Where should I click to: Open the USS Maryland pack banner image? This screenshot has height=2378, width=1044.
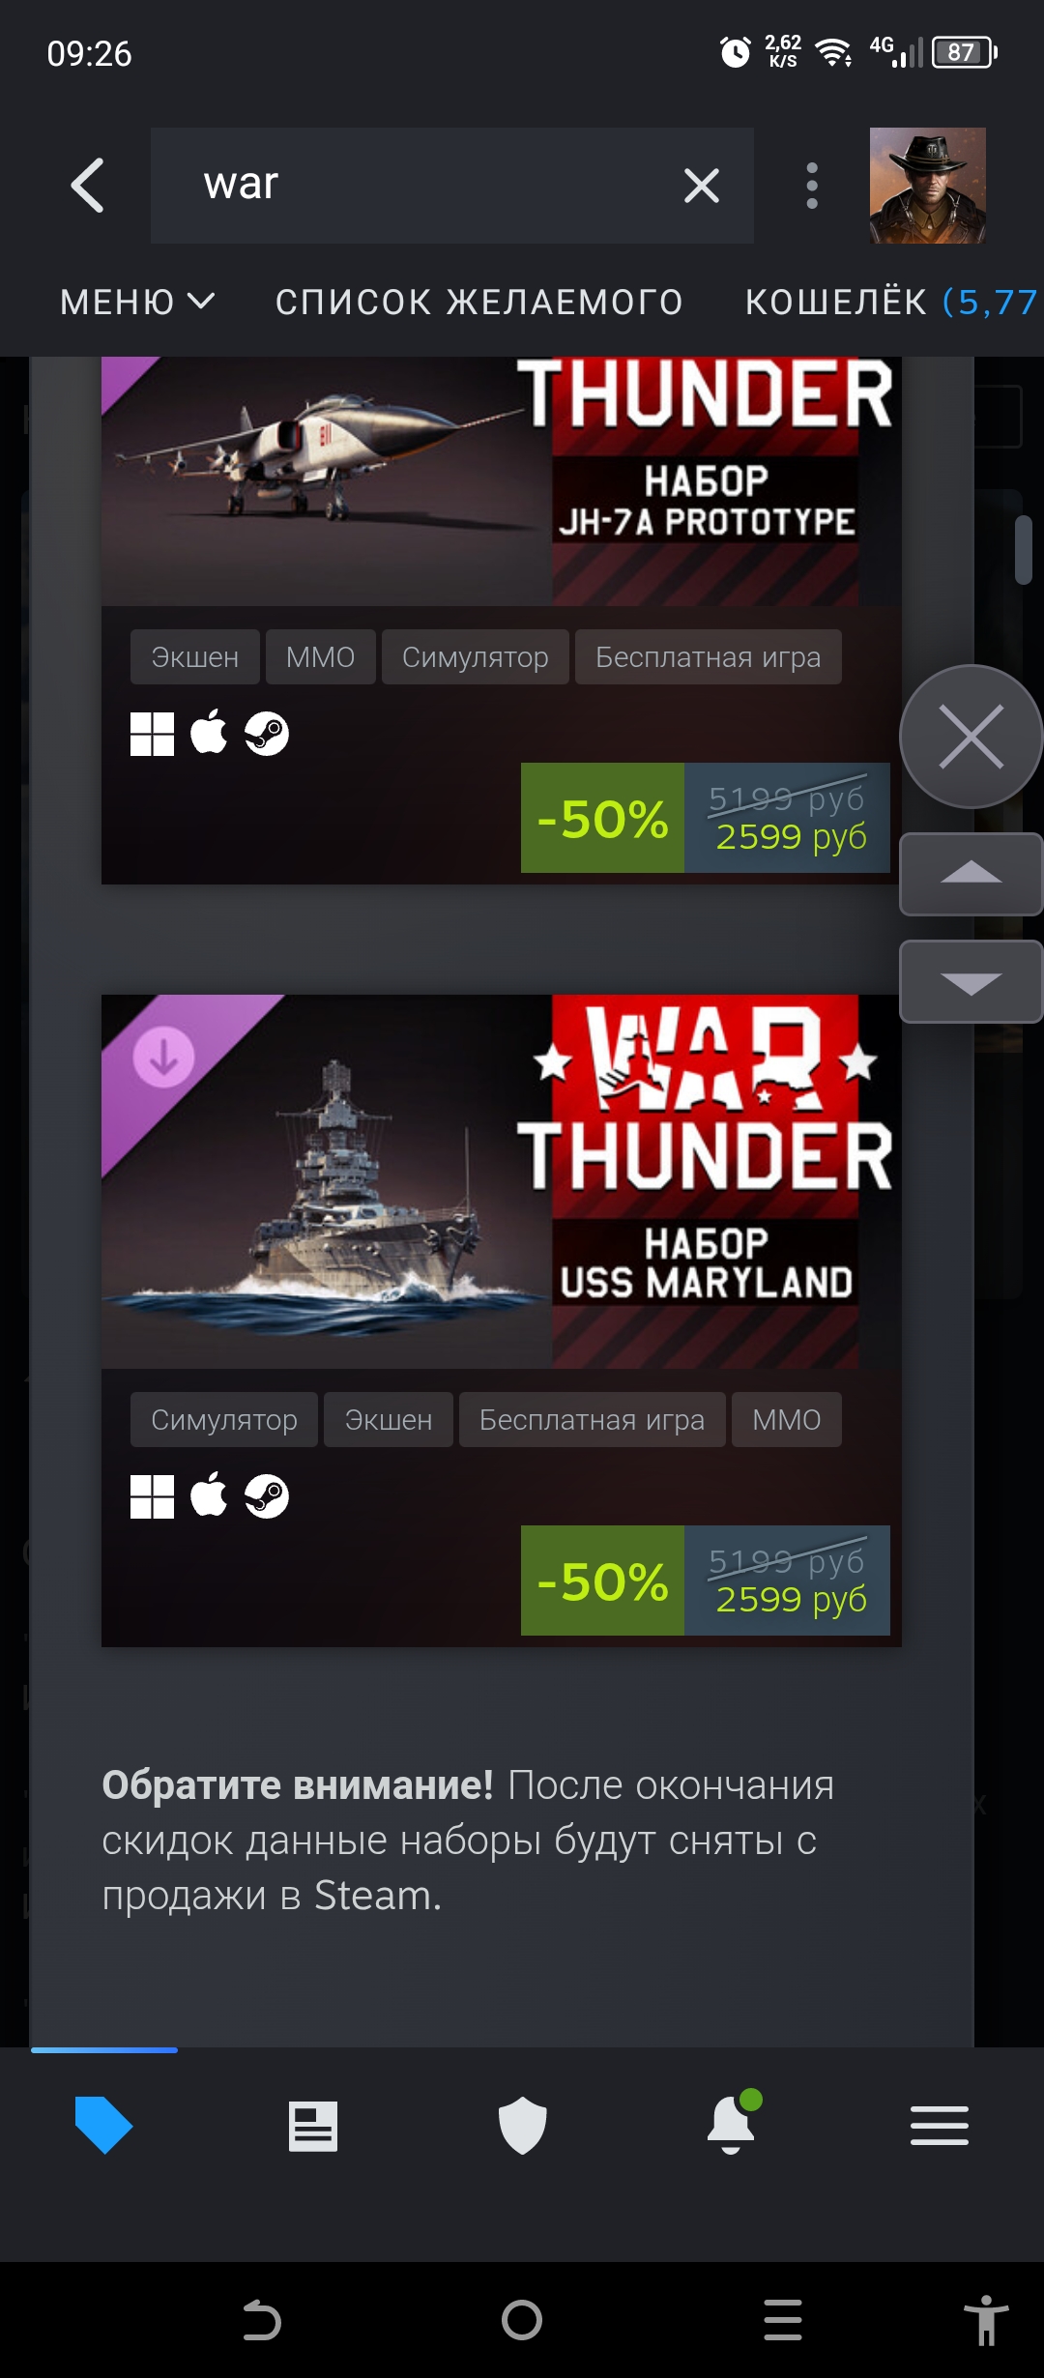pos(501,1181)
